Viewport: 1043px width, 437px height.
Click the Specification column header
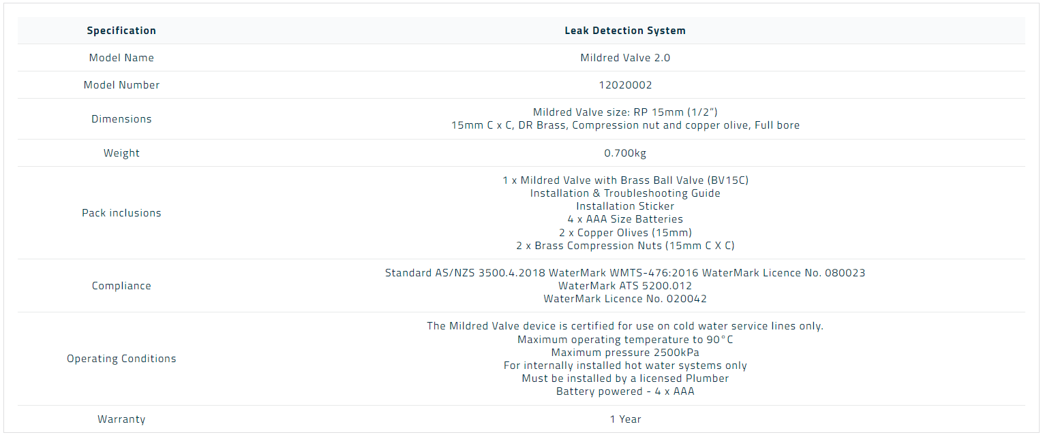121,31
